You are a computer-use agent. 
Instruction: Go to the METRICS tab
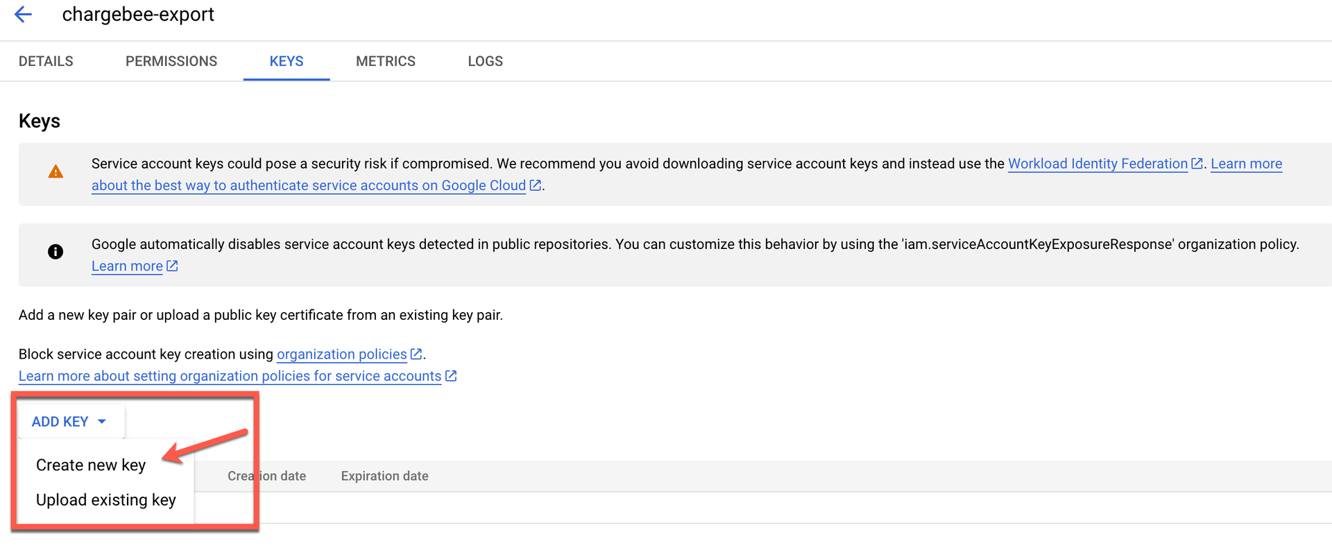tap(386, 61)
